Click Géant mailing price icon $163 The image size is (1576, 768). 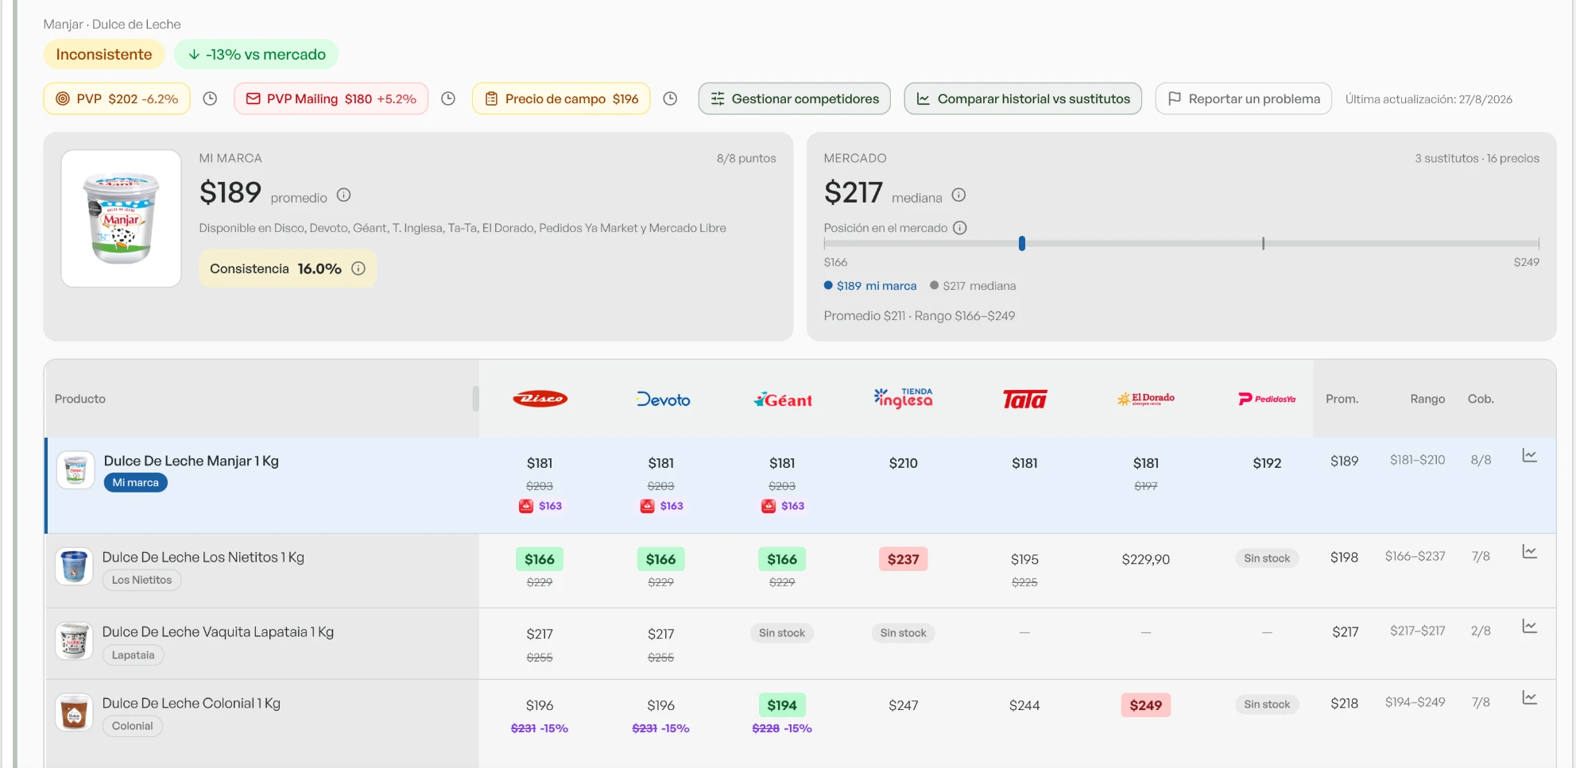(x=769, y=506)
